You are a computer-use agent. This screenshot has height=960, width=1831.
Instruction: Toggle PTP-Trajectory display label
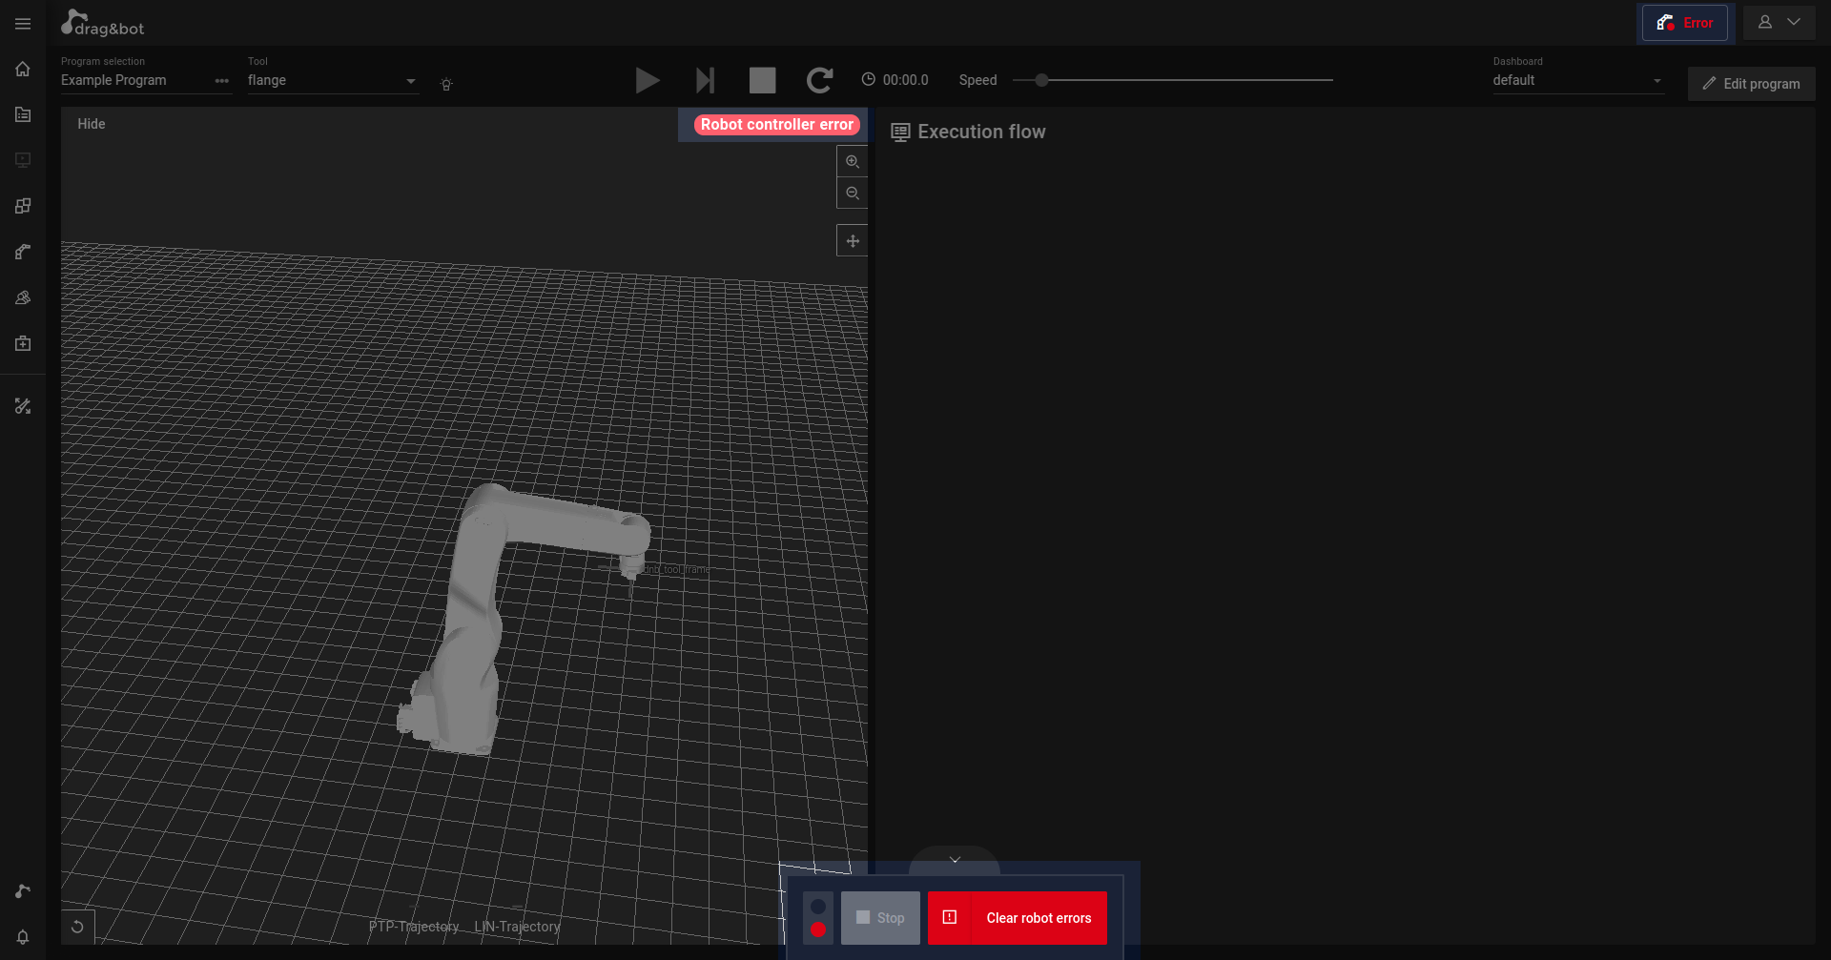point(414,927)
